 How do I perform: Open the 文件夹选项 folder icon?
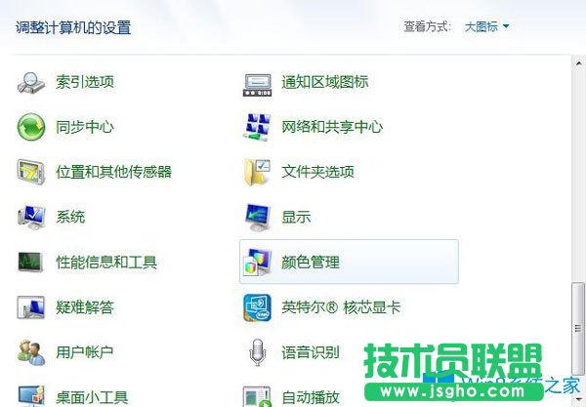[x=257, y=172]
